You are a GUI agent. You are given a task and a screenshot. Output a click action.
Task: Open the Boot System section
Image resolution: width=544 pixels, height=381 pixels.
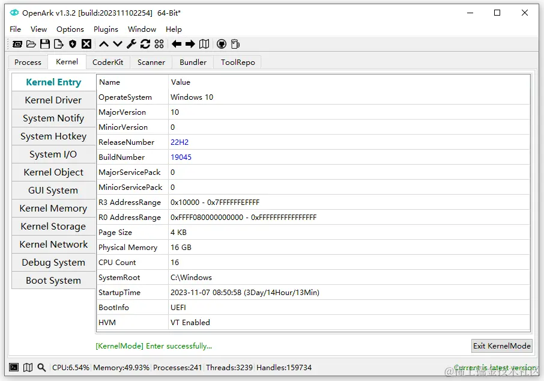pos(53,281)
